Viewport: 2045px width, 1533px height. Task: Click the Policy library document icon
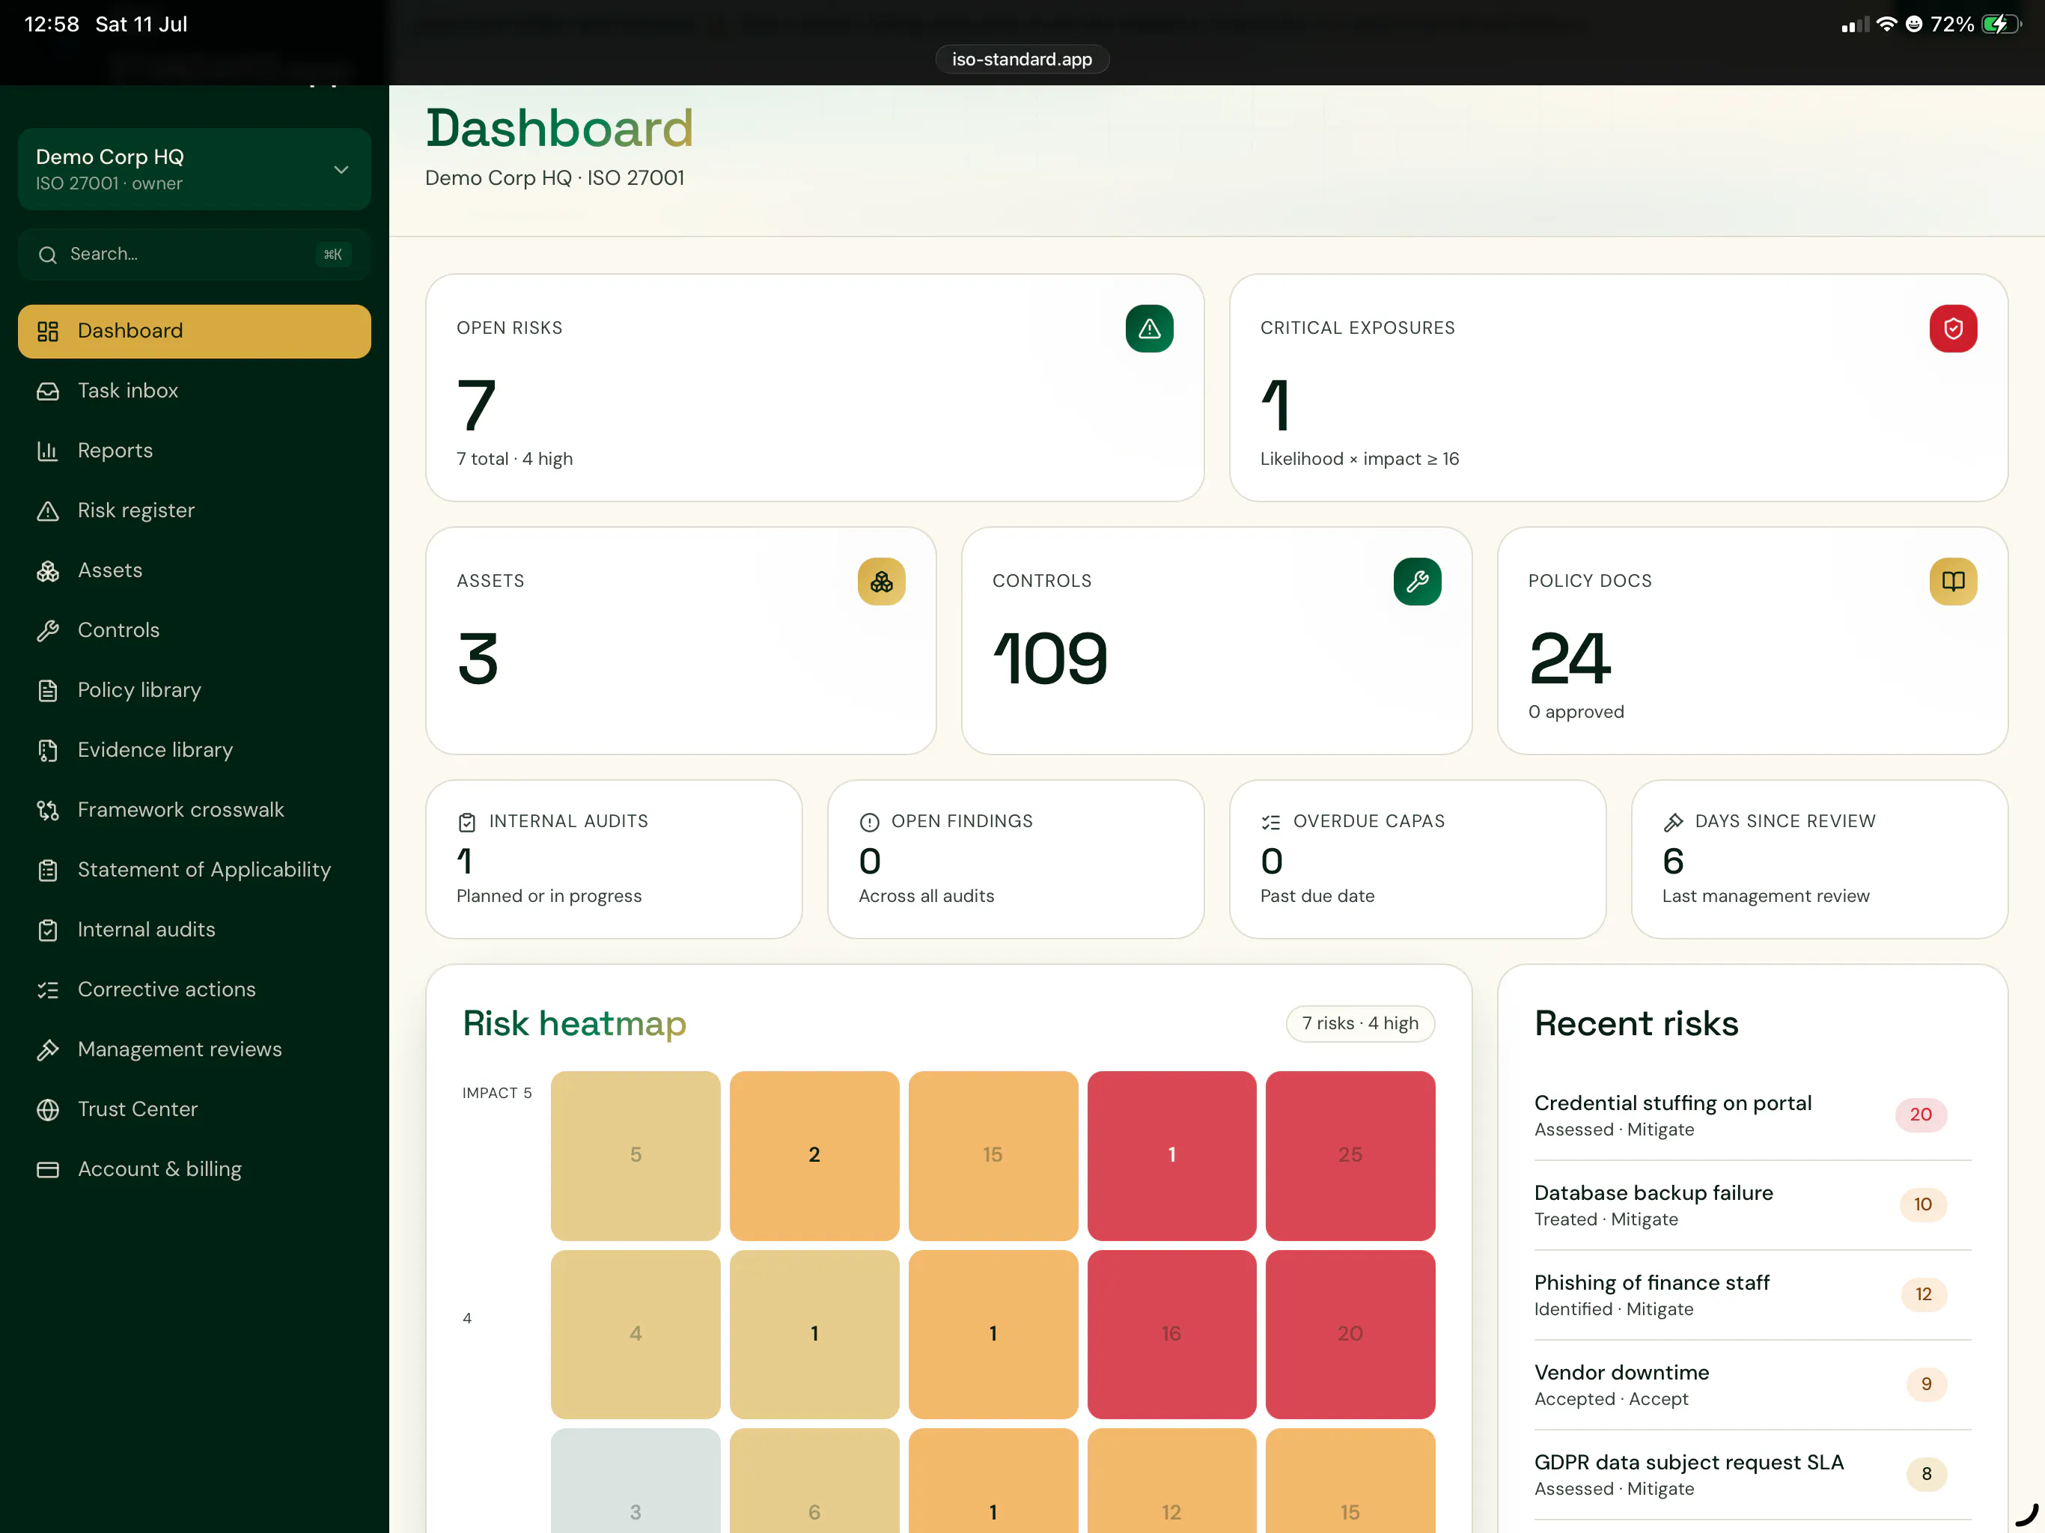click(48, 691)
